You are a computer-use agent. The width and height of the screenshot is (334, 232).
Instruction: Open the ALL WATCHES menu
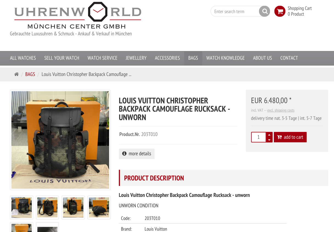coord(23,58)
